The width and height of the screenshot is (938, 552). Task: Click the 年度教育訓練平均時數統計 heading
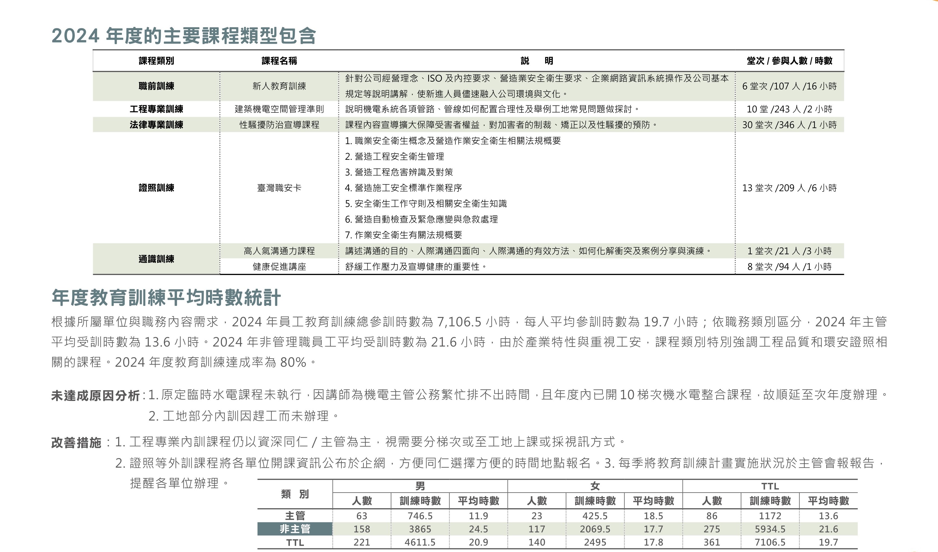(x=166, y=297)
